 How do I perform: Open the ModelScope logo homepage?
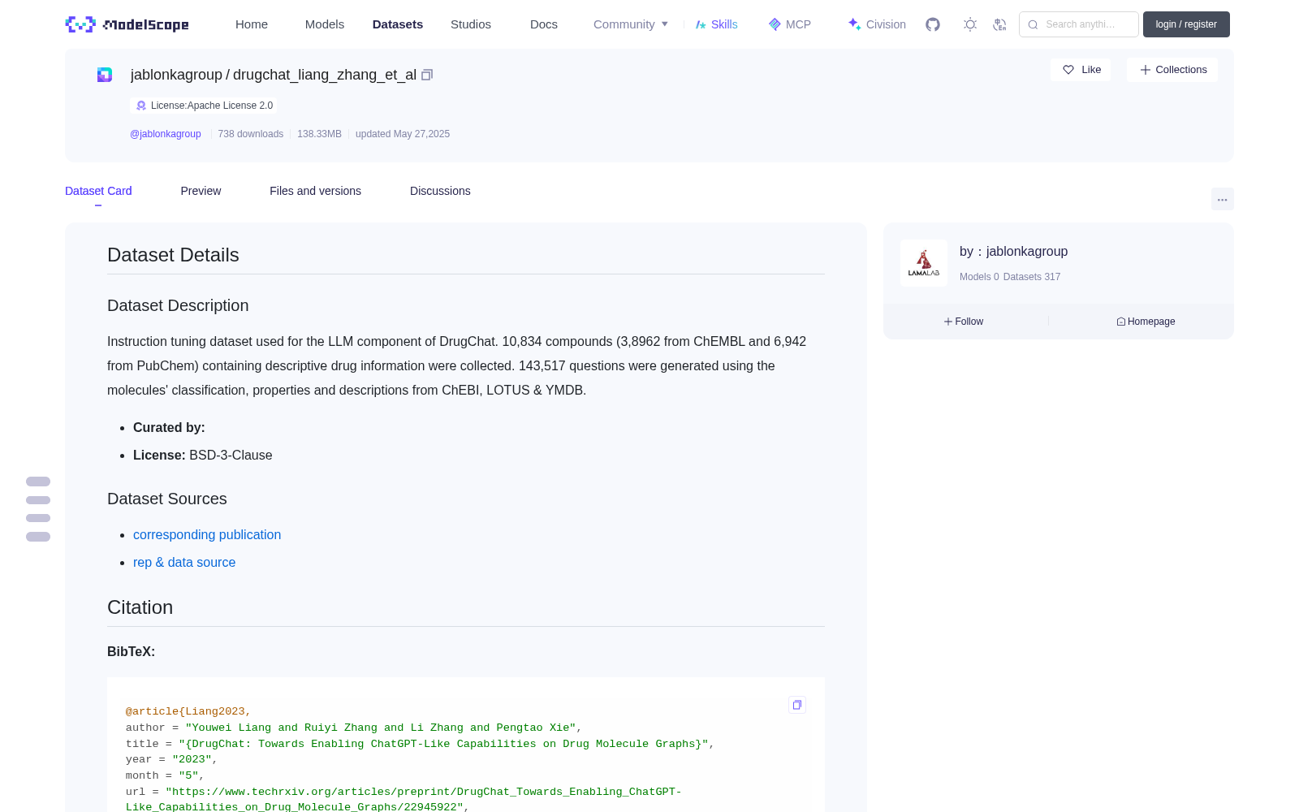coord(127,24)
